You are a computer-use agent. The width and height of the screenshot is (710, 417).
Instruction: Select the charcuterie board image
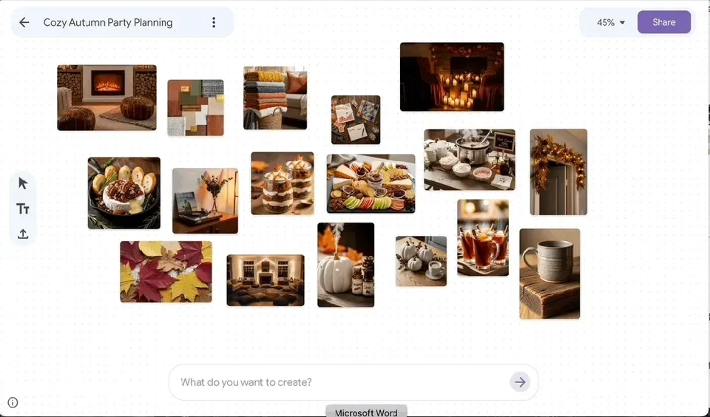pos(371,183)
